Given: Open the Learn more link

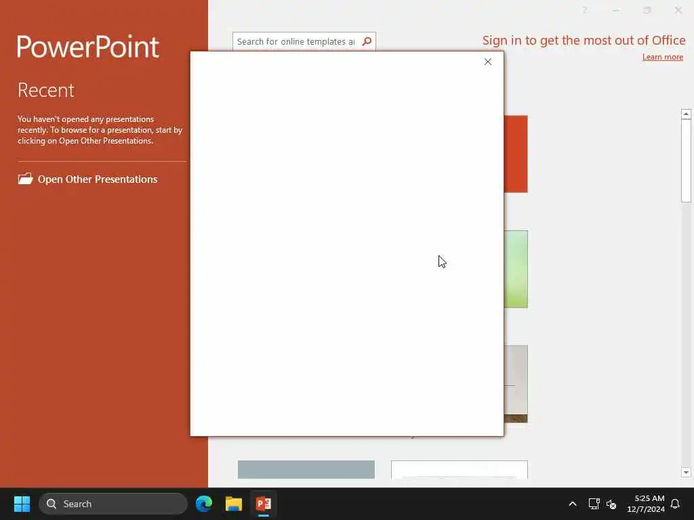Looking at the screenshot, I should tap(663, 57).
